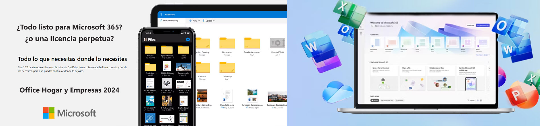Open the Expense Form file on phone

[184, 118]
